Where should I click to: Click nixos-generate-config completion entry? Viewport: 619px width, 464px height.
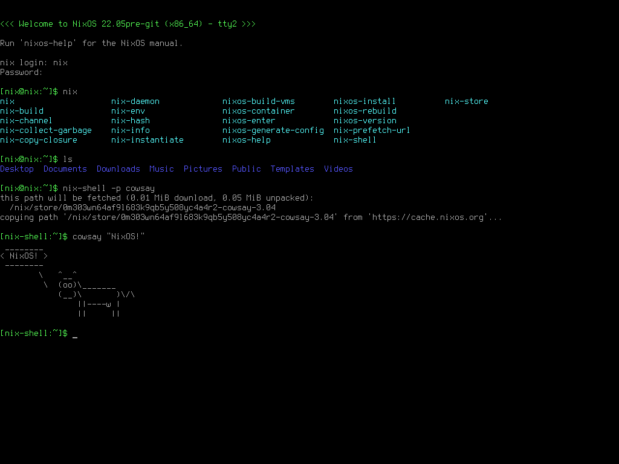pyautogui.click(x=273, y=130)
